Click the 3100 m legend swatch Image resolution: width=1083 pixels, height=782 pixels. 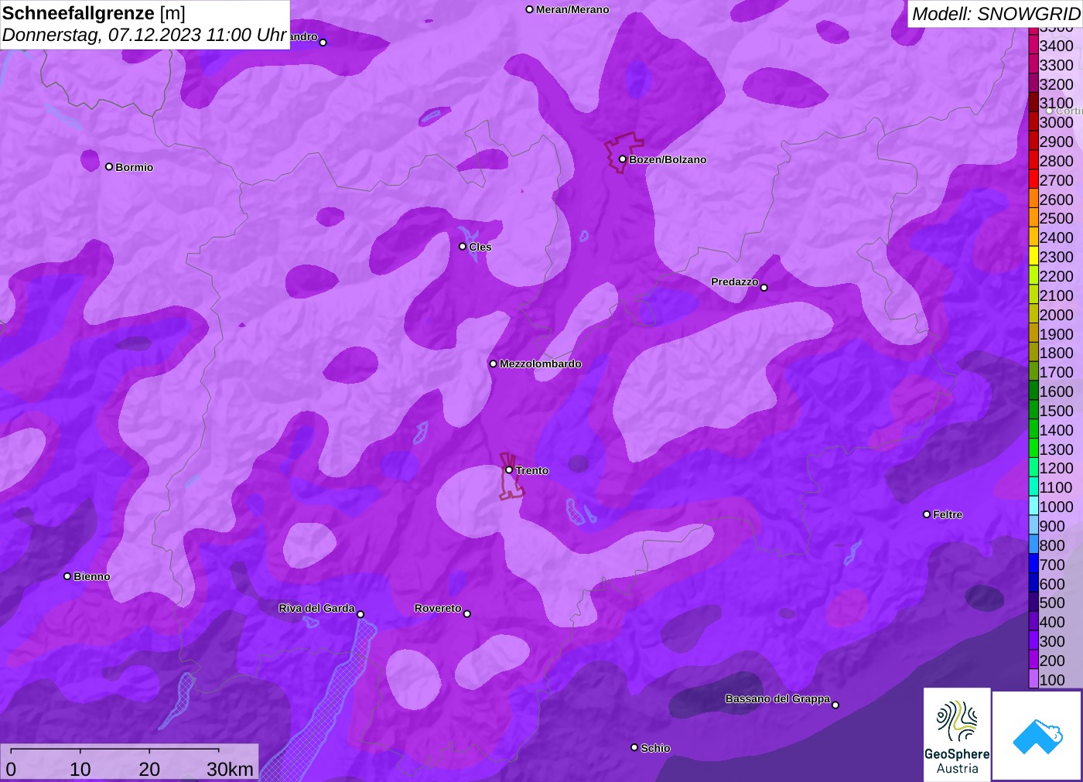point(1033,103)
